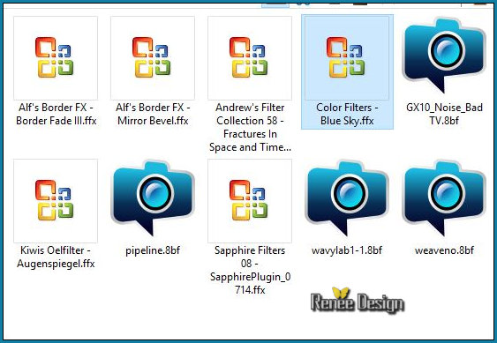
Task: Click the 'Alf's Border FX - Border Fade III.ffx' filename
Action: point(56,114)
